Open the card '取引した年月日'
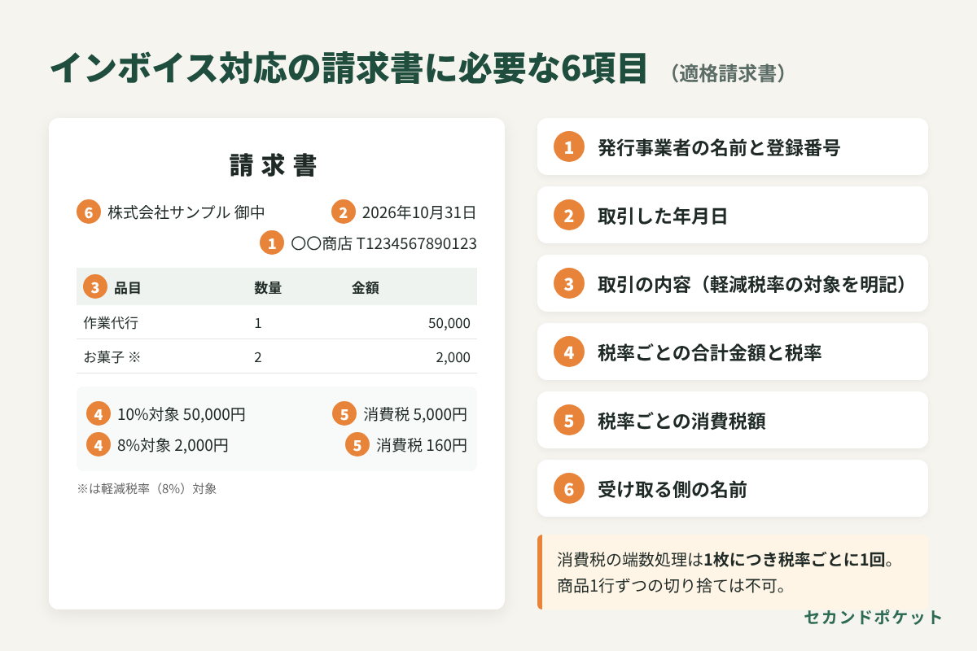This screenshot has height=651, width=977. click(733, 215)
